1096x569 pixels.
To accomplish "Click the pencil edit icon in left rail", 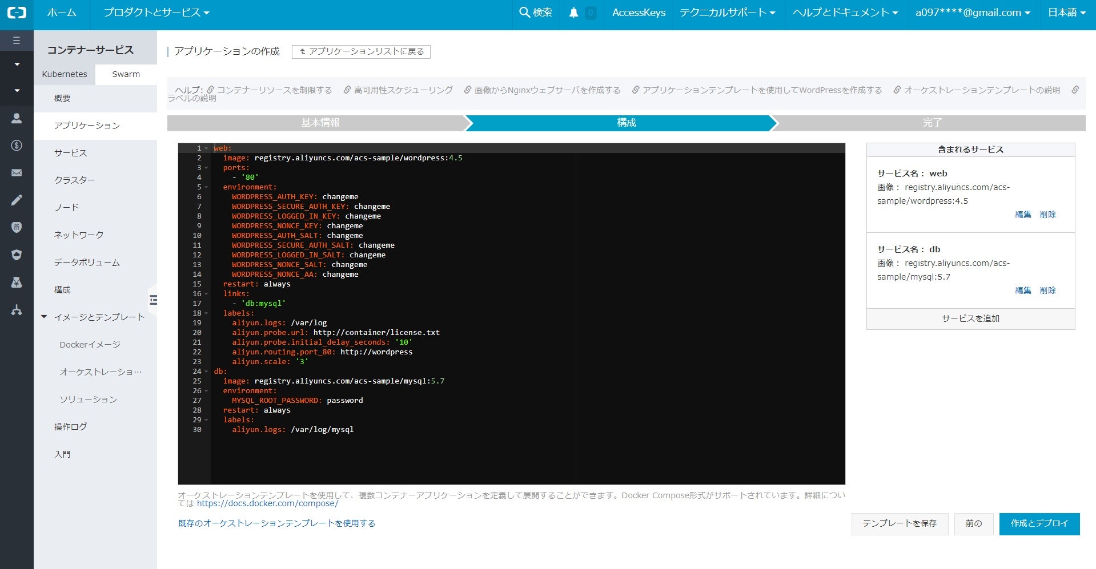I will pyautogui.click(x=17, y=200).
